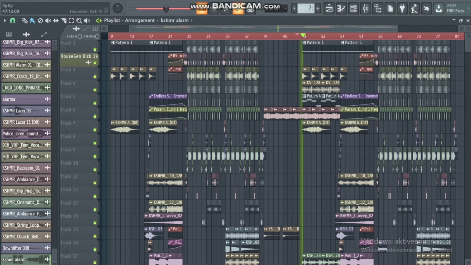The width and height of the screenshot is (471, 265).
Task: Open the Endless S.. - Intensit clip menu
Action: click(x=151, y=96)
